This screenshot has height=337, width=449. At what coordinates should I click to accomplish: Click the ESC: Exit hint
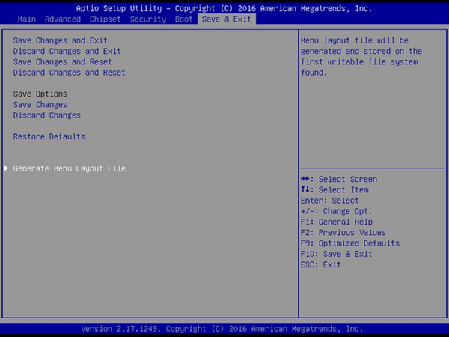point(320,264)
